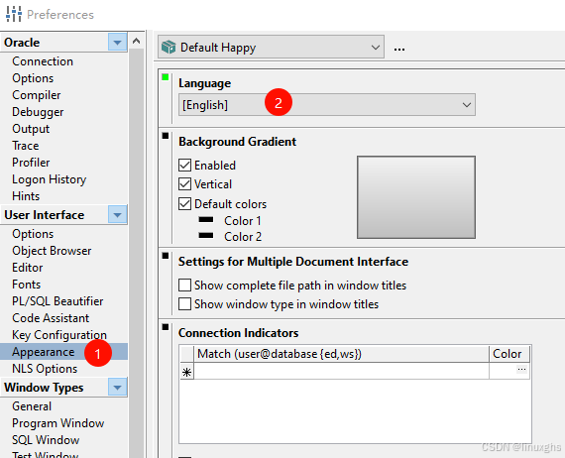The height and width of the screenshot is (458, 565).
Task: Click the Default Happy preference set box icon
Action: (x=169, y=48)
